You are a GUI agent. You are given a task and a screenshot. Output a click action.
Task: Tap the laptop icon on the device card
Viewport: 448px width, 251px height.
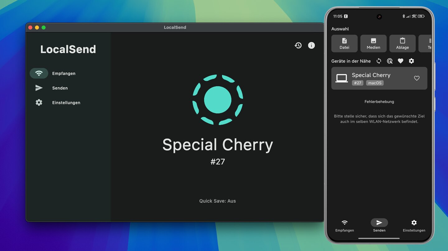[342, 78]
